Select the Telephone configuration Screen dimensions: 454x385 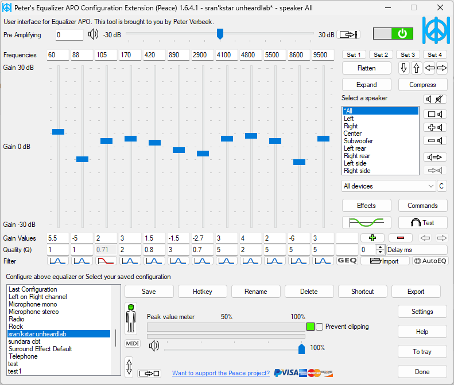[59, 356]
